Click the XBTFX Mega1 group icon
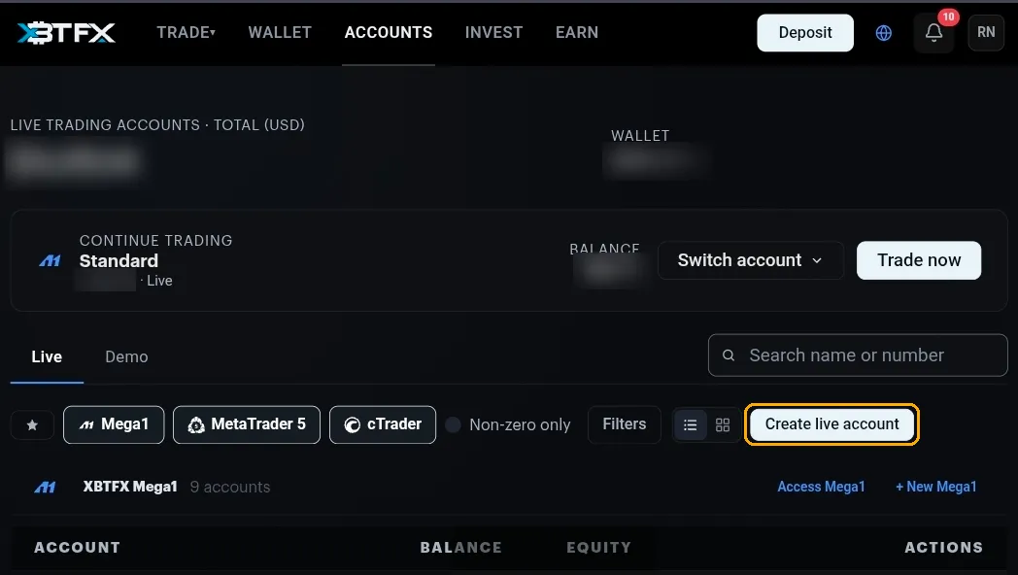Image resolution: width=1018 pixels, height=575 pixels. tap(45, 487)
